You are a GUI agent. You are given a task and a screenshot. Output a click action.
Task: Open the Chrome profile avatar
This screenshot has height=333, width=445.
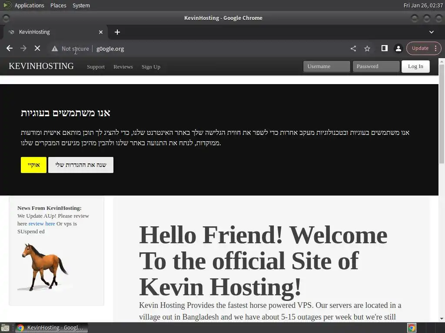399,49
